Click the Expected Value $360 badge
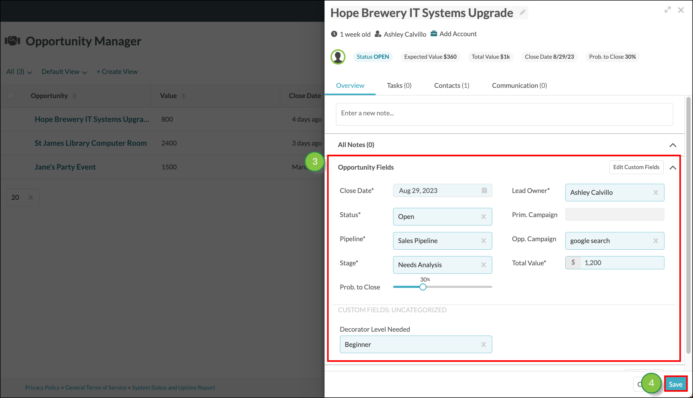693x398 pixels. 430,57
